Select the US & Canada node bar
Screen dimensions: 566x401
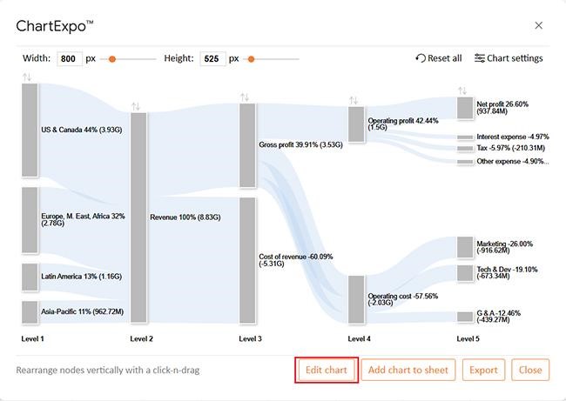pyautogui.click(x=30, y=130)
